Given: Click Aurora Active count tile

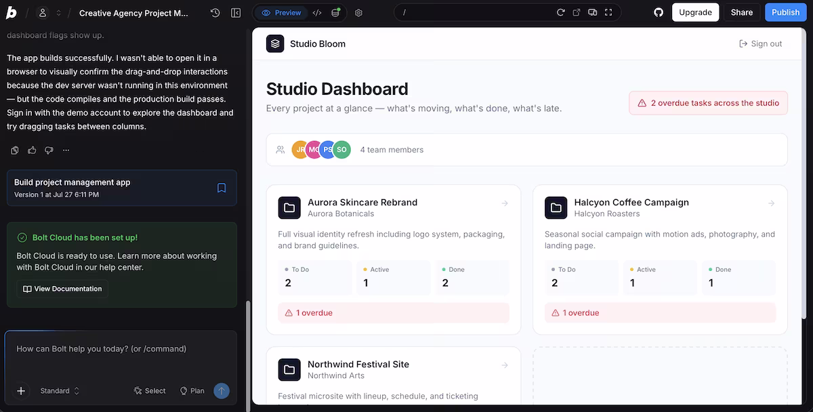Looking at the screenshot, I should (394, 278).
